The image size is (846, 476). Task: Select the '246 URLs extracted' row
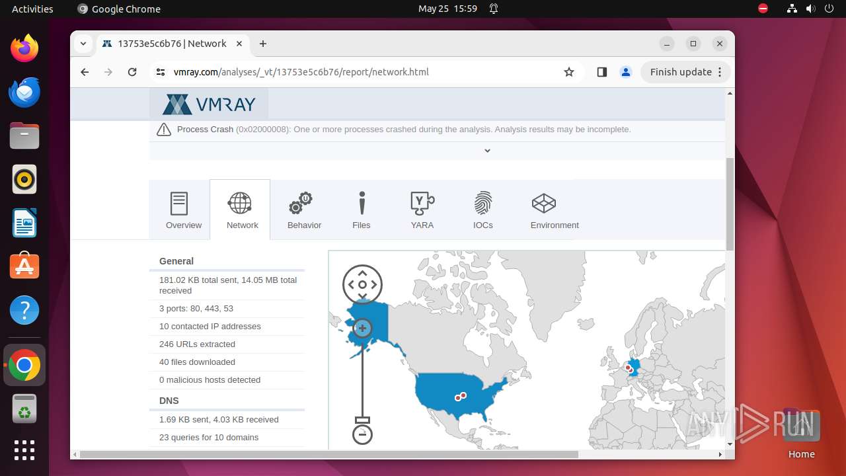coord(227,344)
